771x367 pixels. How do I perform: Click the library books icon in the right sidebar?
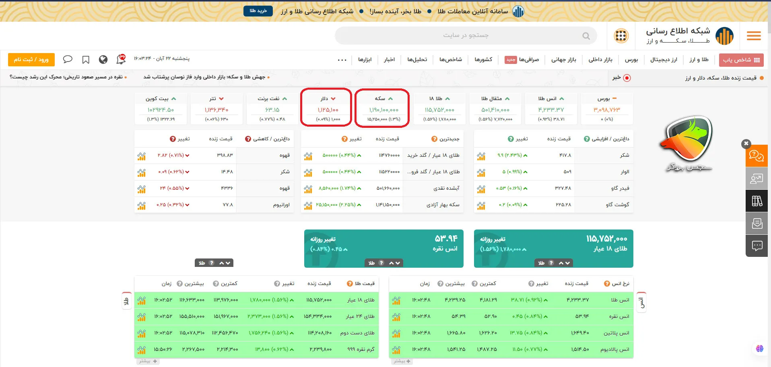[757, 201]
